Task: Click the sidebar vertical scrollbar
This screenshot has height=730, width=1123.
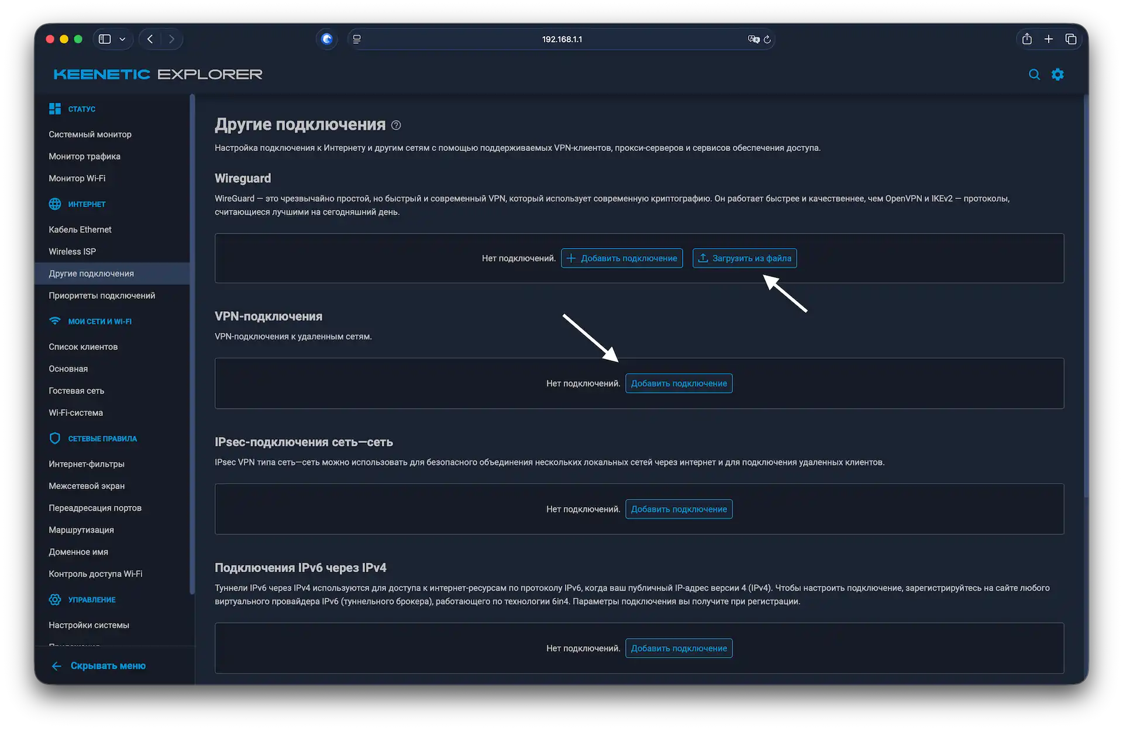Action: point(192,344)
